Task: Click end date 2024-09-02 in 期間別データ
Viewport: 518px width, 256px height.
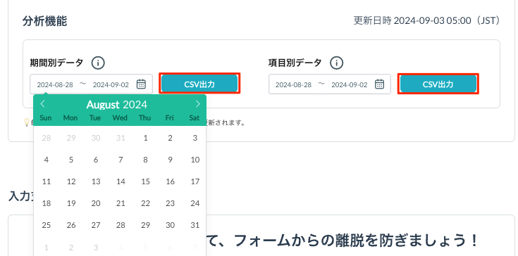Action: click(x=111, y=84)
